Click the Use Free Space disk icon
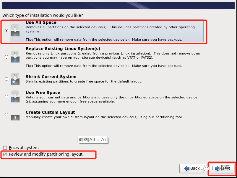237x178 pixels. (15, 97)
